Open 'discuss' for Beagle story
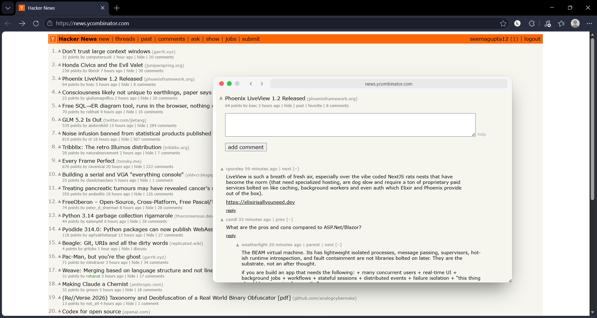This screenshot has height=318, width=597. pos(140,249)
